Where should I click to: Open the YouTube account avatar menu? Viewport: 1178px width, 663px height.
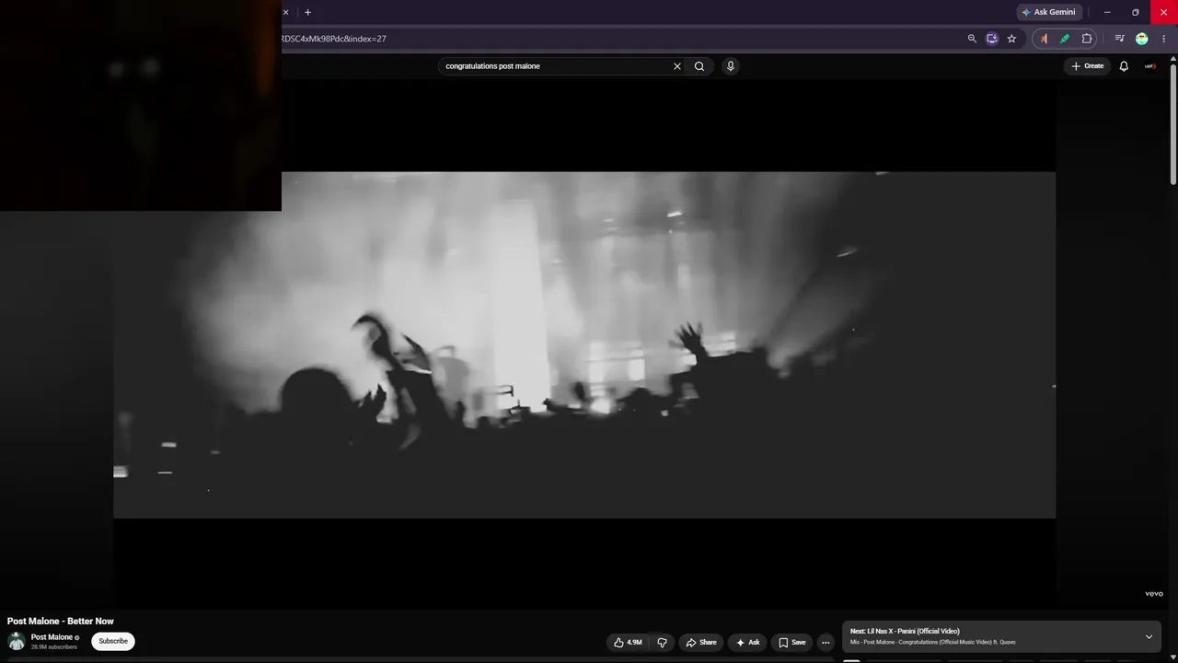(x=1150, y=66)
